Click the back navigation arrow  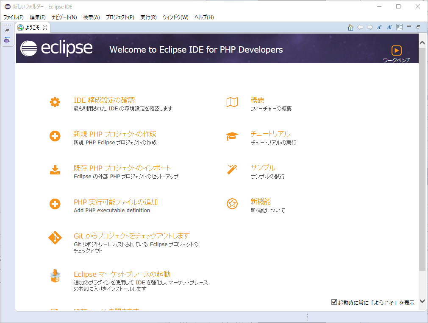(x=360, y=27)
